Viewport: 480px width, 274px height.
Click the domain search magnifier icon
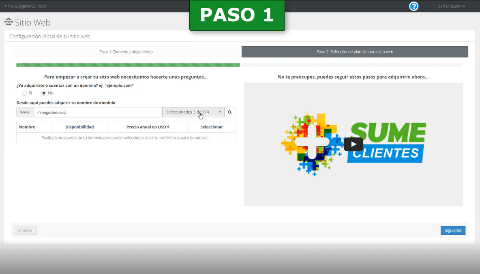pyautogui.click(x=229, y=112)
